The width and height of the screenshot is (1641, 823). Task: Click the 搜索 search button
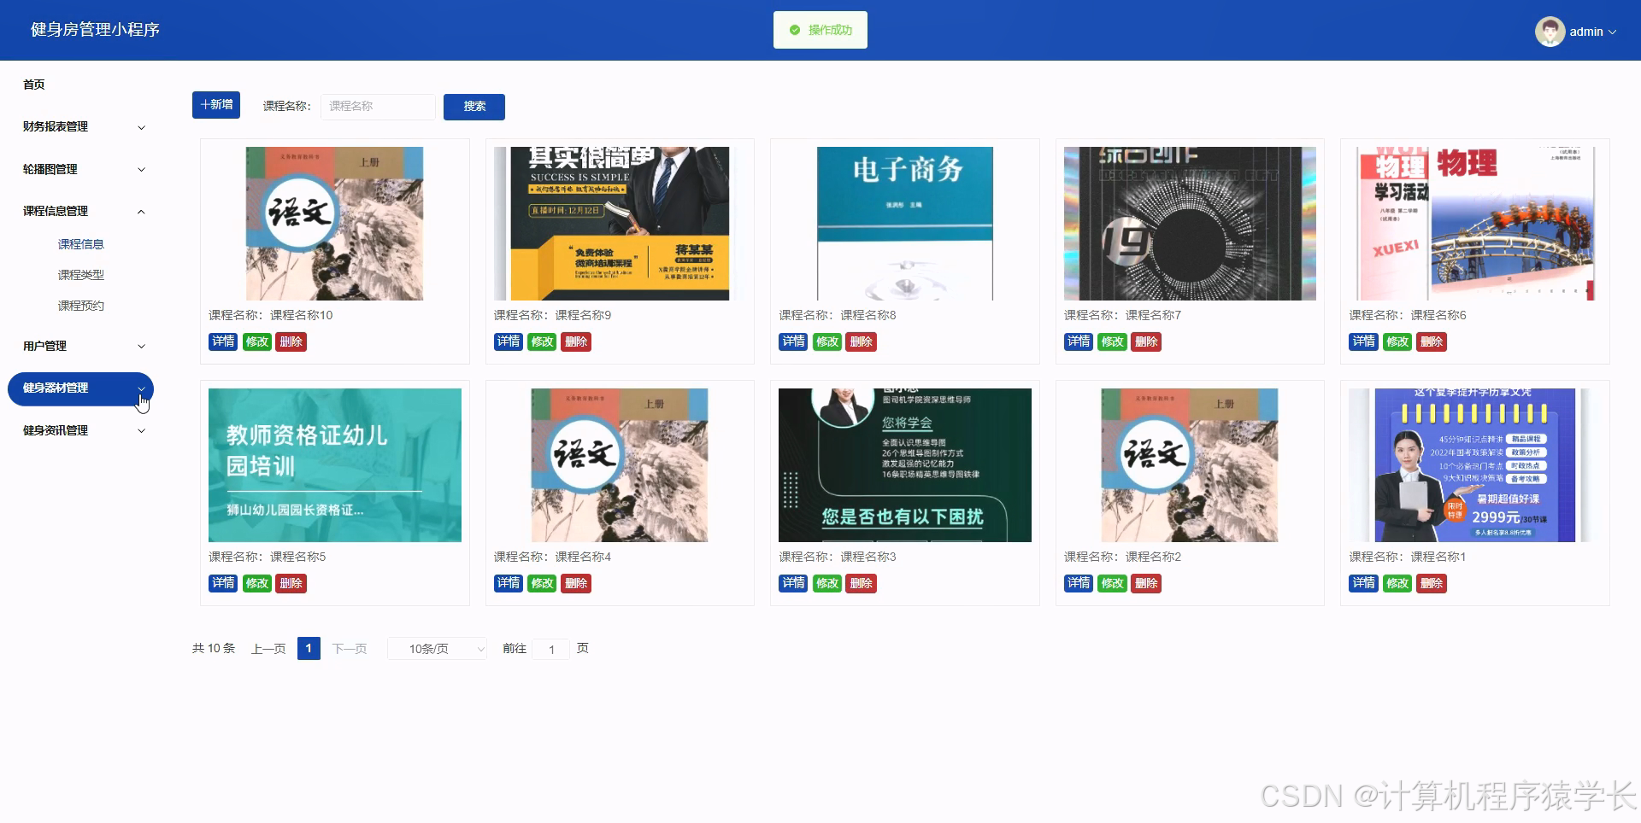coord(474,107)
